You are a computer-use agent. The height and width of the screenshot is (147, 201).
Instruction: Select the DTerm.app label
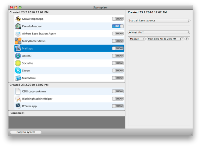coord(29,106)
